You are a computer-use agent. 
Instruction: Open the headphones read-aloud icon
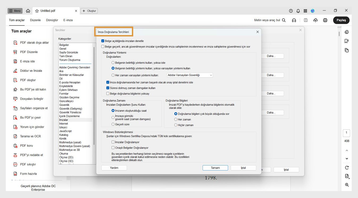click(x=294, y=20)
